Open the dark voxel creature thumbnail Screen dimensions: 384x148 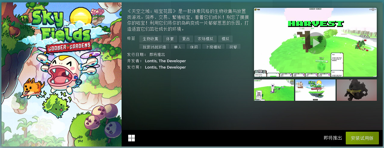(357, 90)
